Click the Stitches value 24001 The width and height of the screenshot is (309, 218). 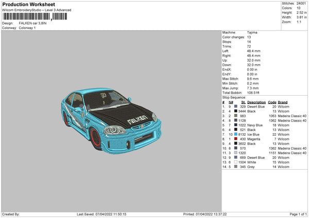[x=301, y=4]
